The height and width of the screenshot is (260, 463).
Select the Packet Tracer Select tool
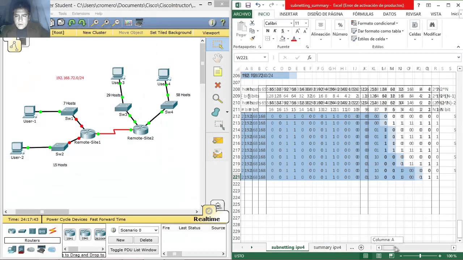tap(217, 44)
